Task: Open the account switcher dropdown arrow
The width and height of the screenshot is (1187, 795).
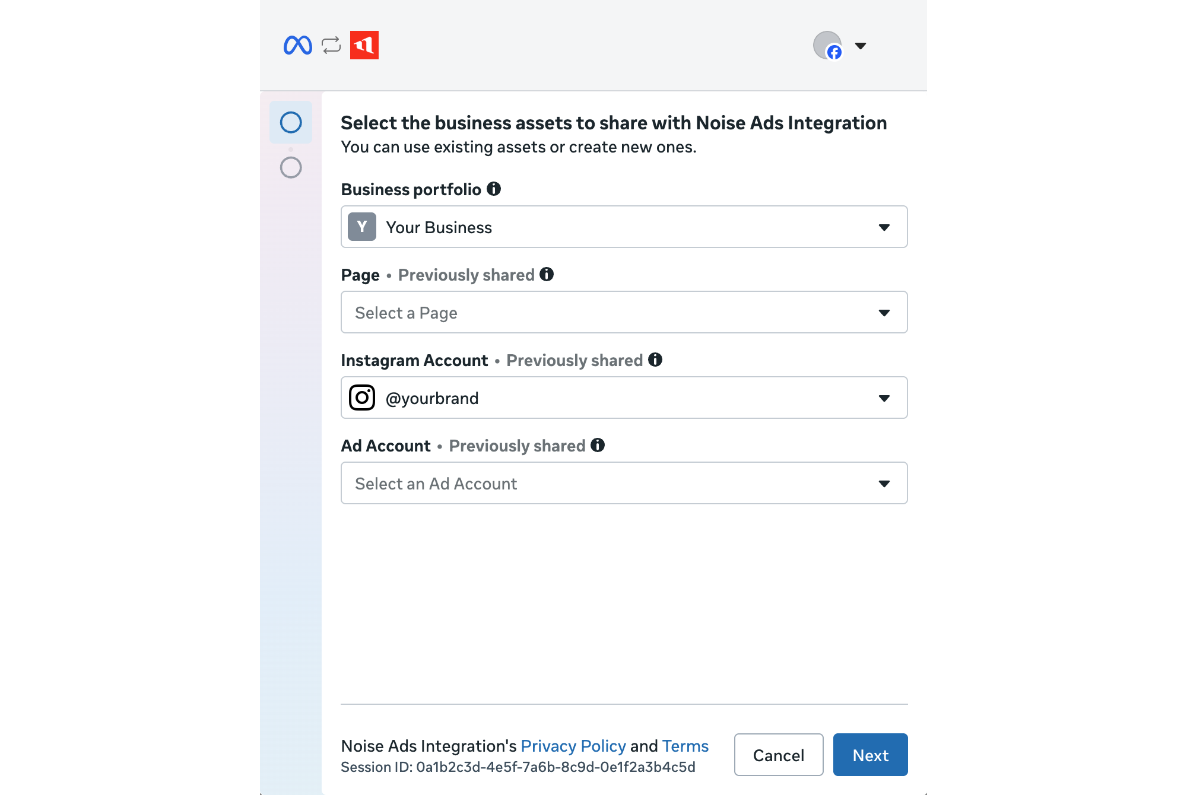Action: click(861, 46)
